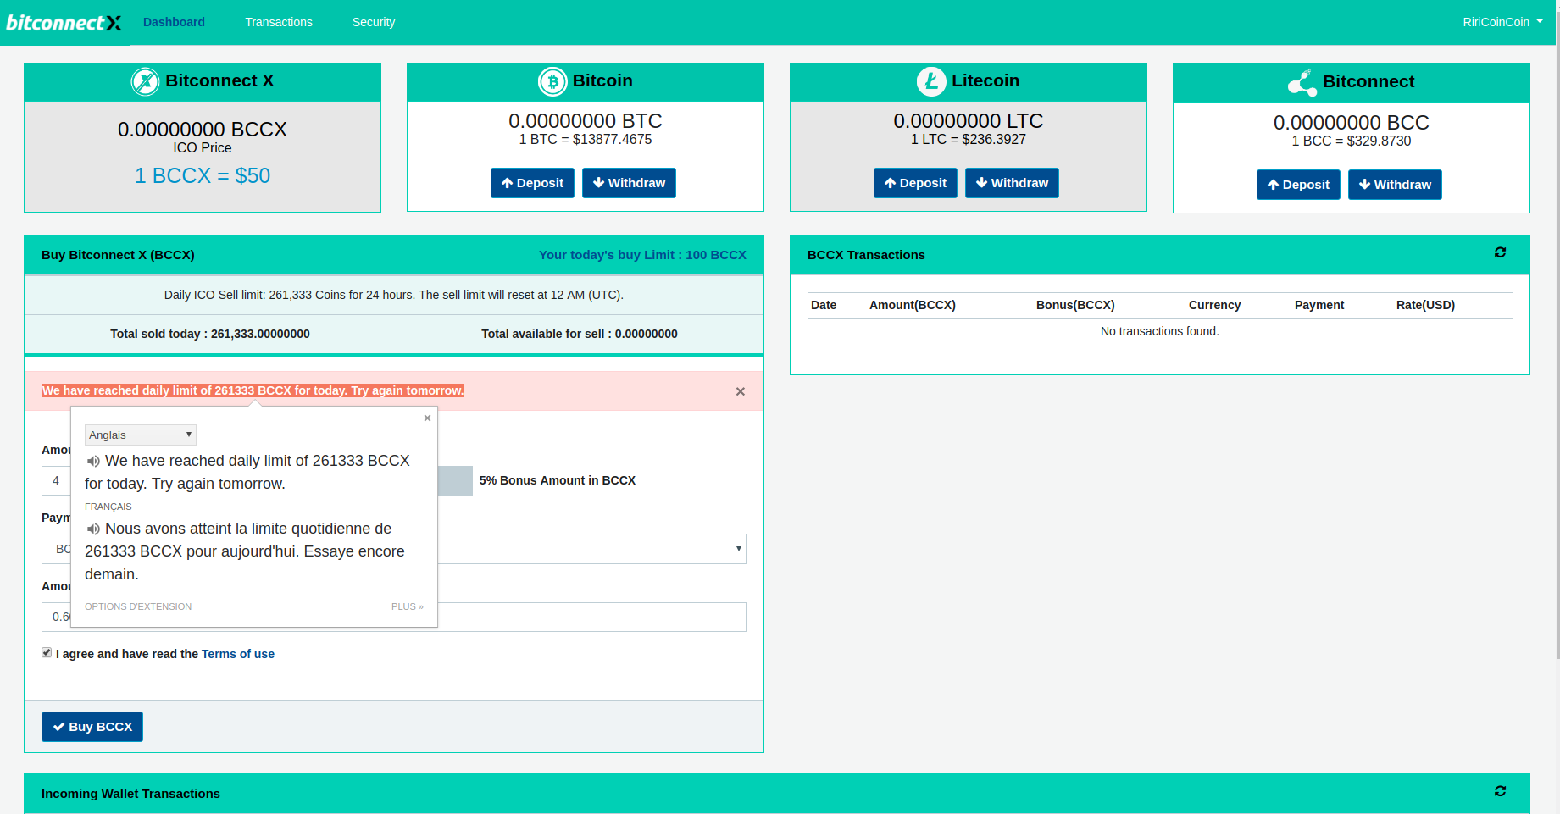Refresh the BCCX Transactions panel
This screenshot has height=814, width=1560.
(1500, 252)
